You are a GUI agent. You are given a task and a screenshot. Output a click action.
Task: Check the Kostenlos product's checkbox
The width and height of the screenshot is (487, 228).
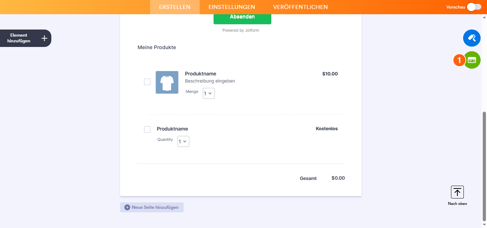point(147,129)
